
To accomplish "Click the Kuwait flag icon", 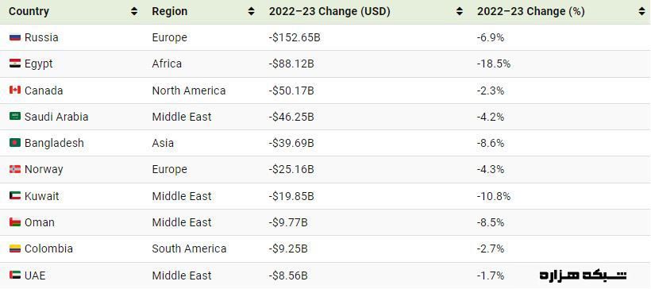I will [15, 196].
